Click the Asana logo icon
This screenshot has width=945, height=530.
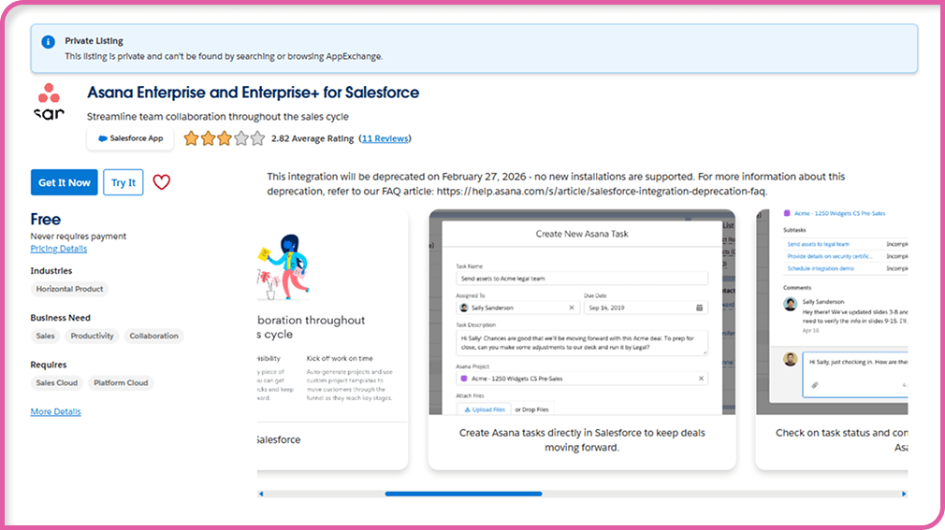coord(49,100)
